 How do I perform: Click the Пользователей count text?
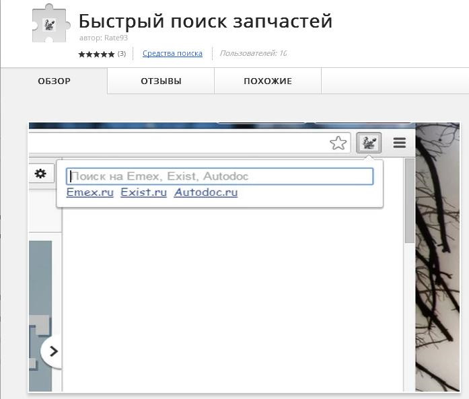click(x=253, y=53)
